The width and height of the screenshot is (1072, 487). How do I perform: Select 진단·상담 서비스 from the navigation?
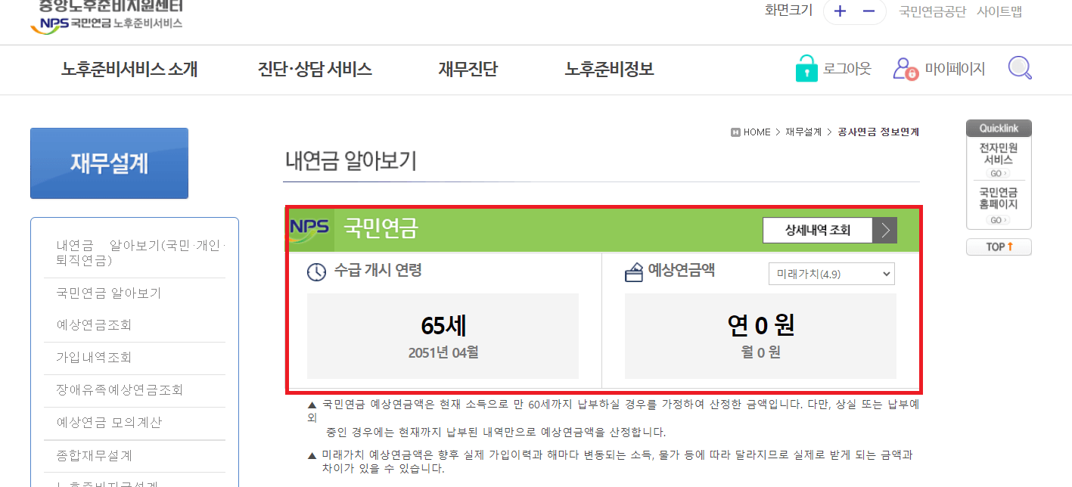point(315,68)
